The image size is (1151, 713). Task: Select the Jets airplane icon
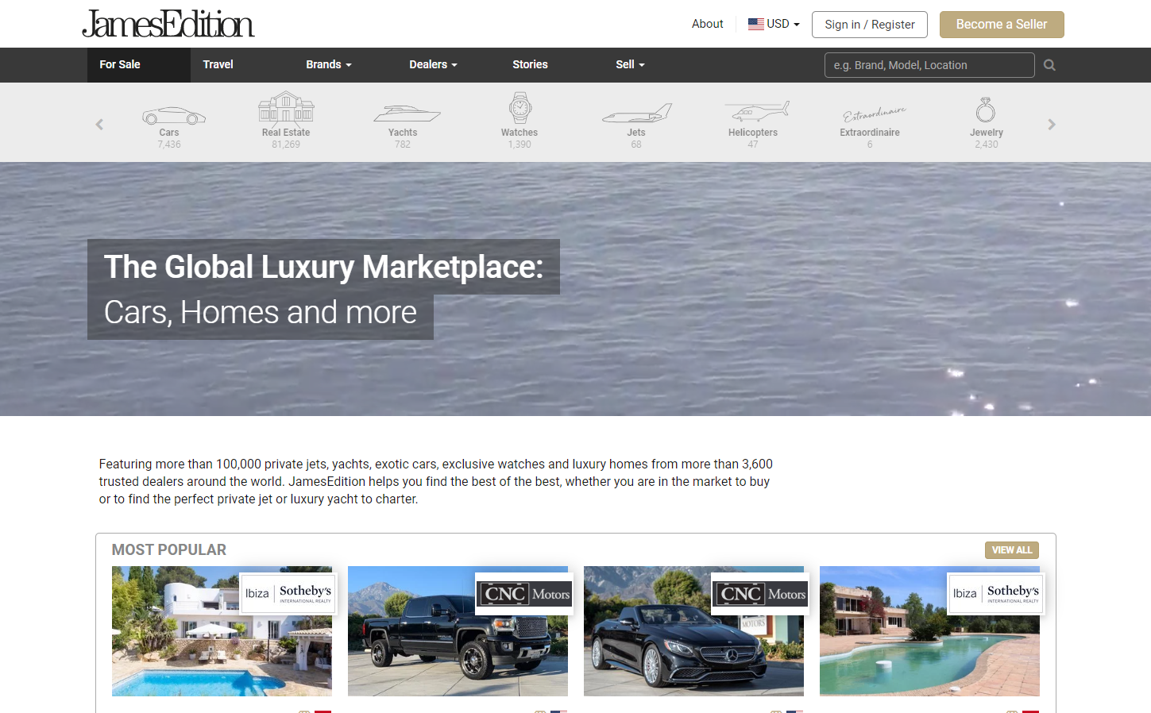click(636, 114)
